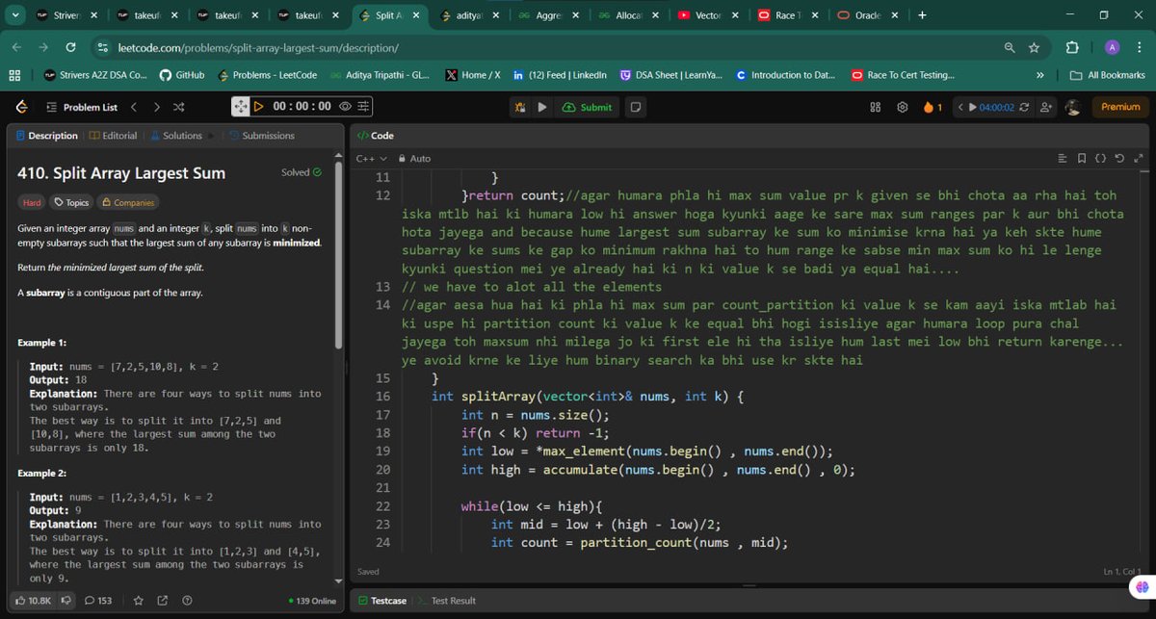
Task: Reload the page in the browser
Action: pyautogui.click(x=70, y=47)
